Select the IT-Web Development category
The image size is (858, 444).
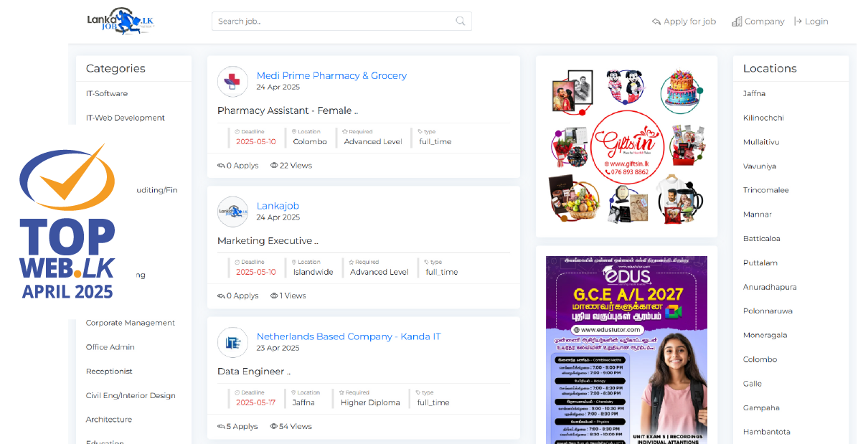[x=126, y=118]
